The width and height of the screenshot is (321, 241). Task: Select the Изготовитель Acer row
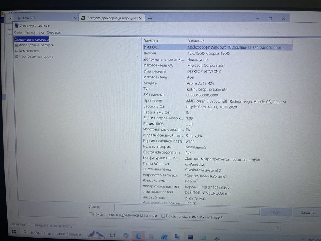coord(217,77)
